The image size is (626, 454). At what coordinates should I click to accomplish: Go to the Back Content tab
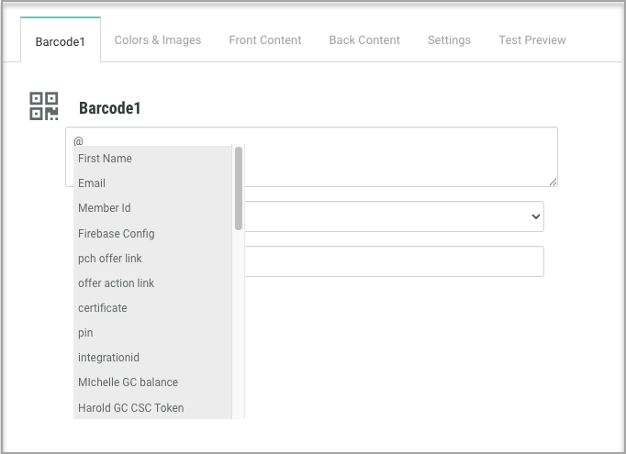(x=364, y=40)
